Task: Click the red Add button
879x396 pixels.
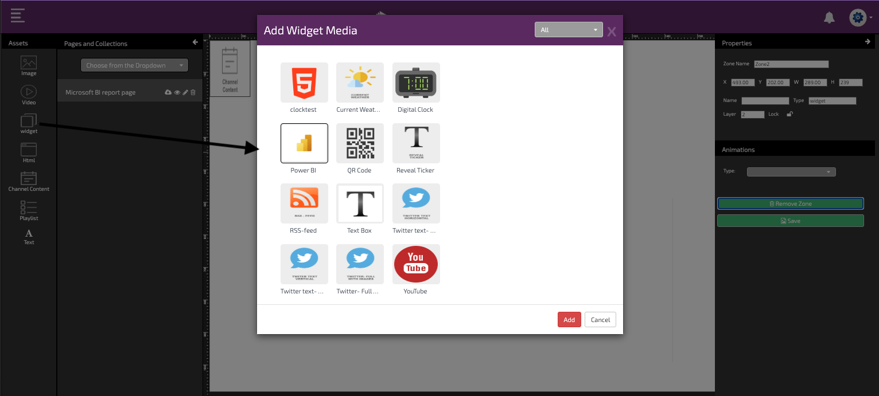Action: (x=569, y=320)
